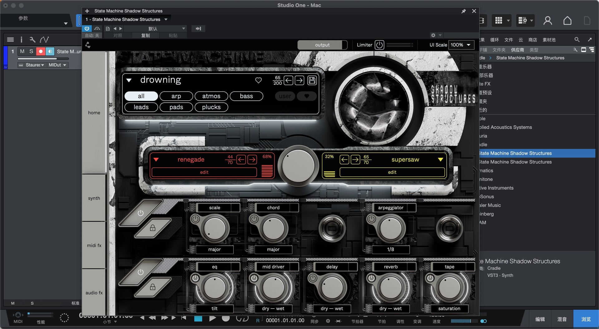599x329 pixels.
Task: Open the scale major type selector
Action: [214, 249]
